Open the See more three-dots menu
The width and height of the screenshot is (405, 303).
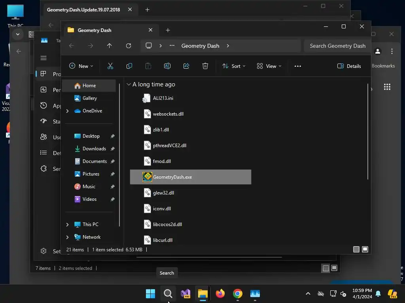pos(297,66)
